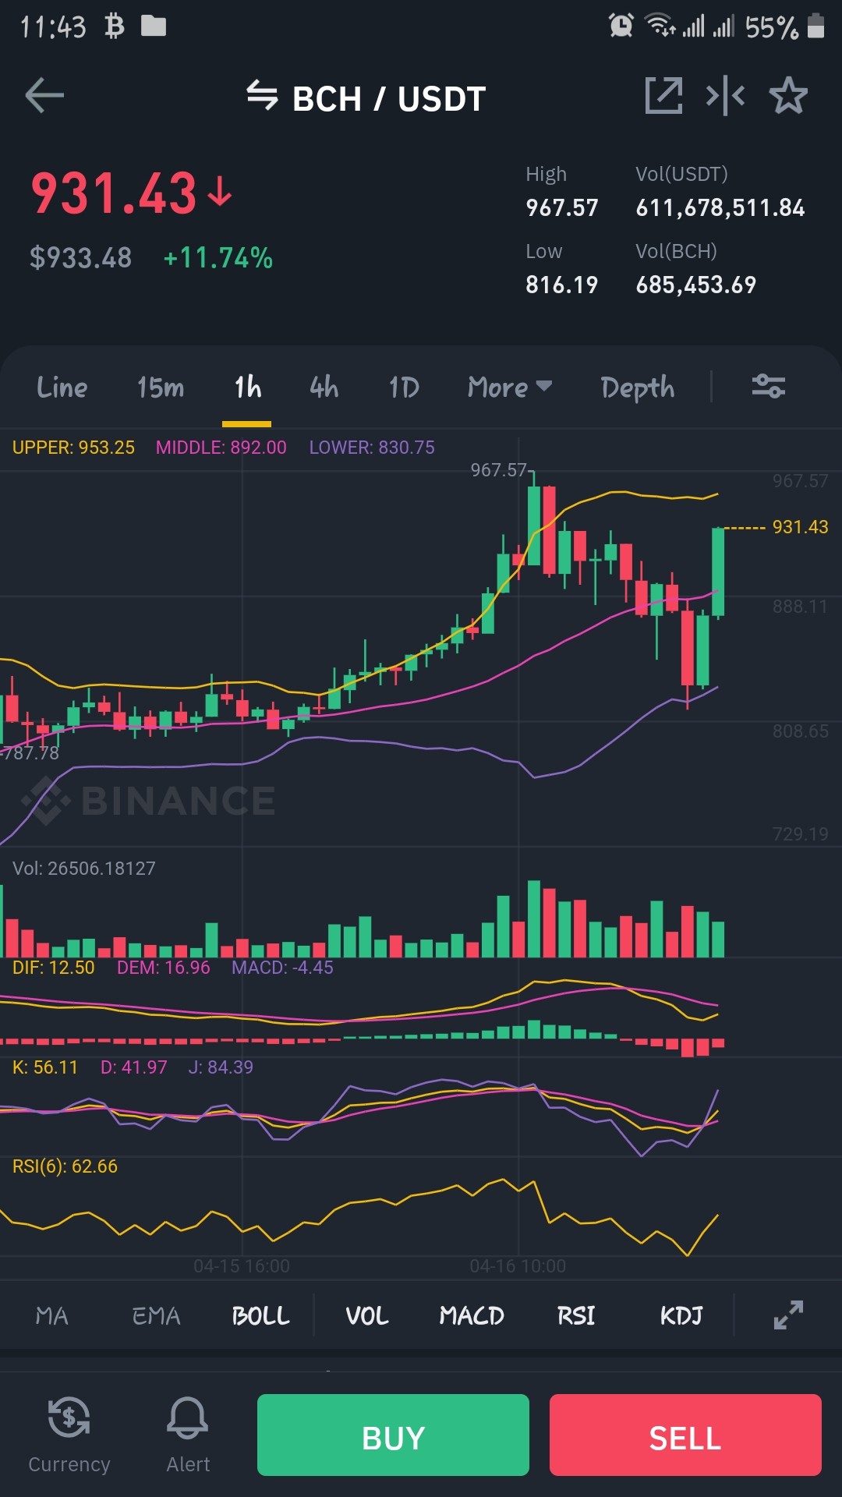Tap the green BUY button
Viewport: 842px width, 1497px height.
click(393, 1435)
